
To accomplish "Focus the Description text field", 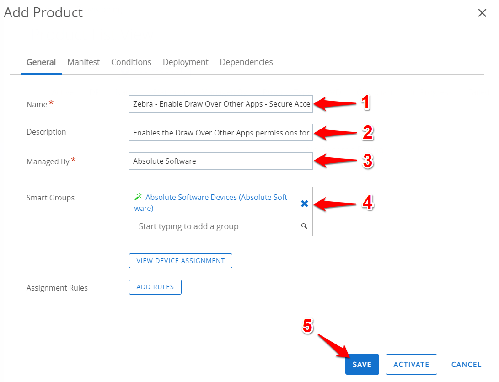I will [x=221, y=132].
